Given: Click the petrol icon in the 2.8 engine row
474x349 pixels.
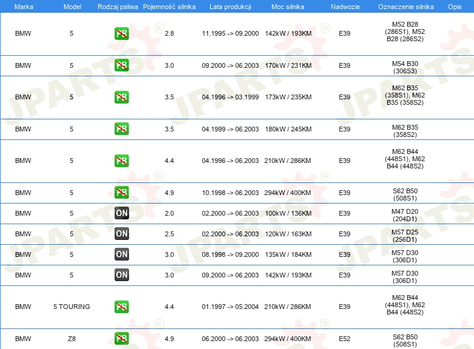Looking at the screenshot, I should [x=121, y=34].
